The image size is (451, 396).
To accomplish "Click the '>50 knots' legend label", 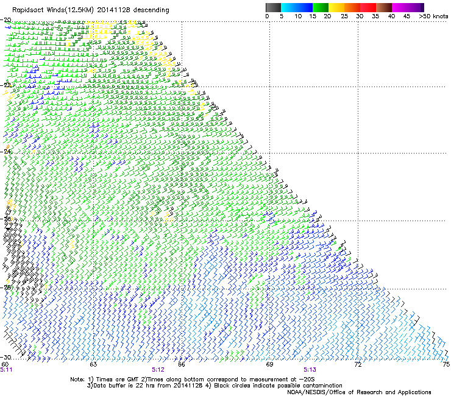I will 433,16.
